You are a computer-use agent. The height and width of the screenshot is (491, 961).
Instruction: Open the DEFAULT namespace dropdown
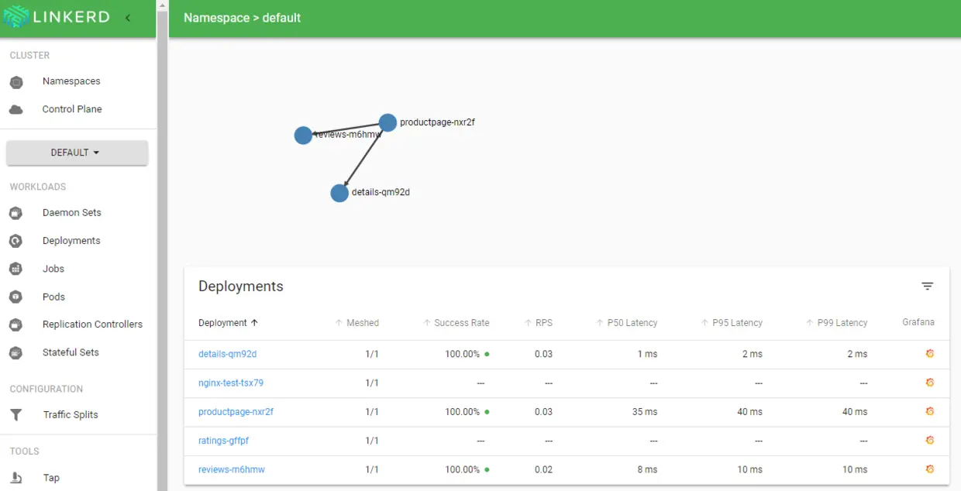click(77, 153)
